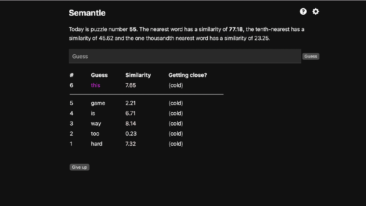Focus the Guess text input field
The image size is (366, 206).
[x=185, y=56]
